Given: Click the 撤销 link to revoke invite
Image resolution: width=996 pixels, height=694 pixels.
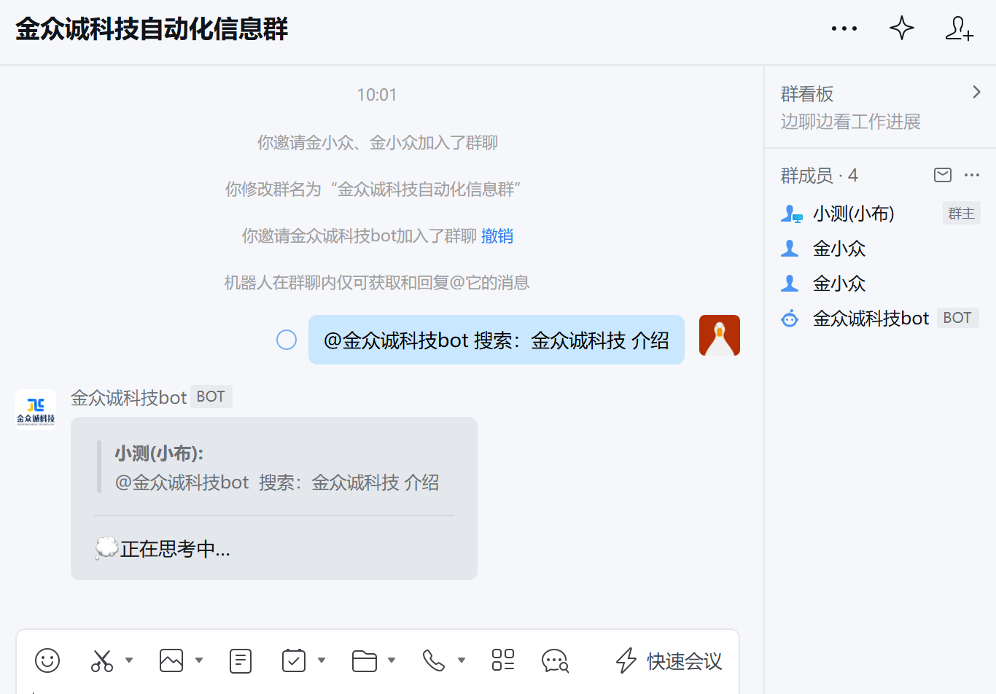Looking at the screenshot, I should (497, 235).
